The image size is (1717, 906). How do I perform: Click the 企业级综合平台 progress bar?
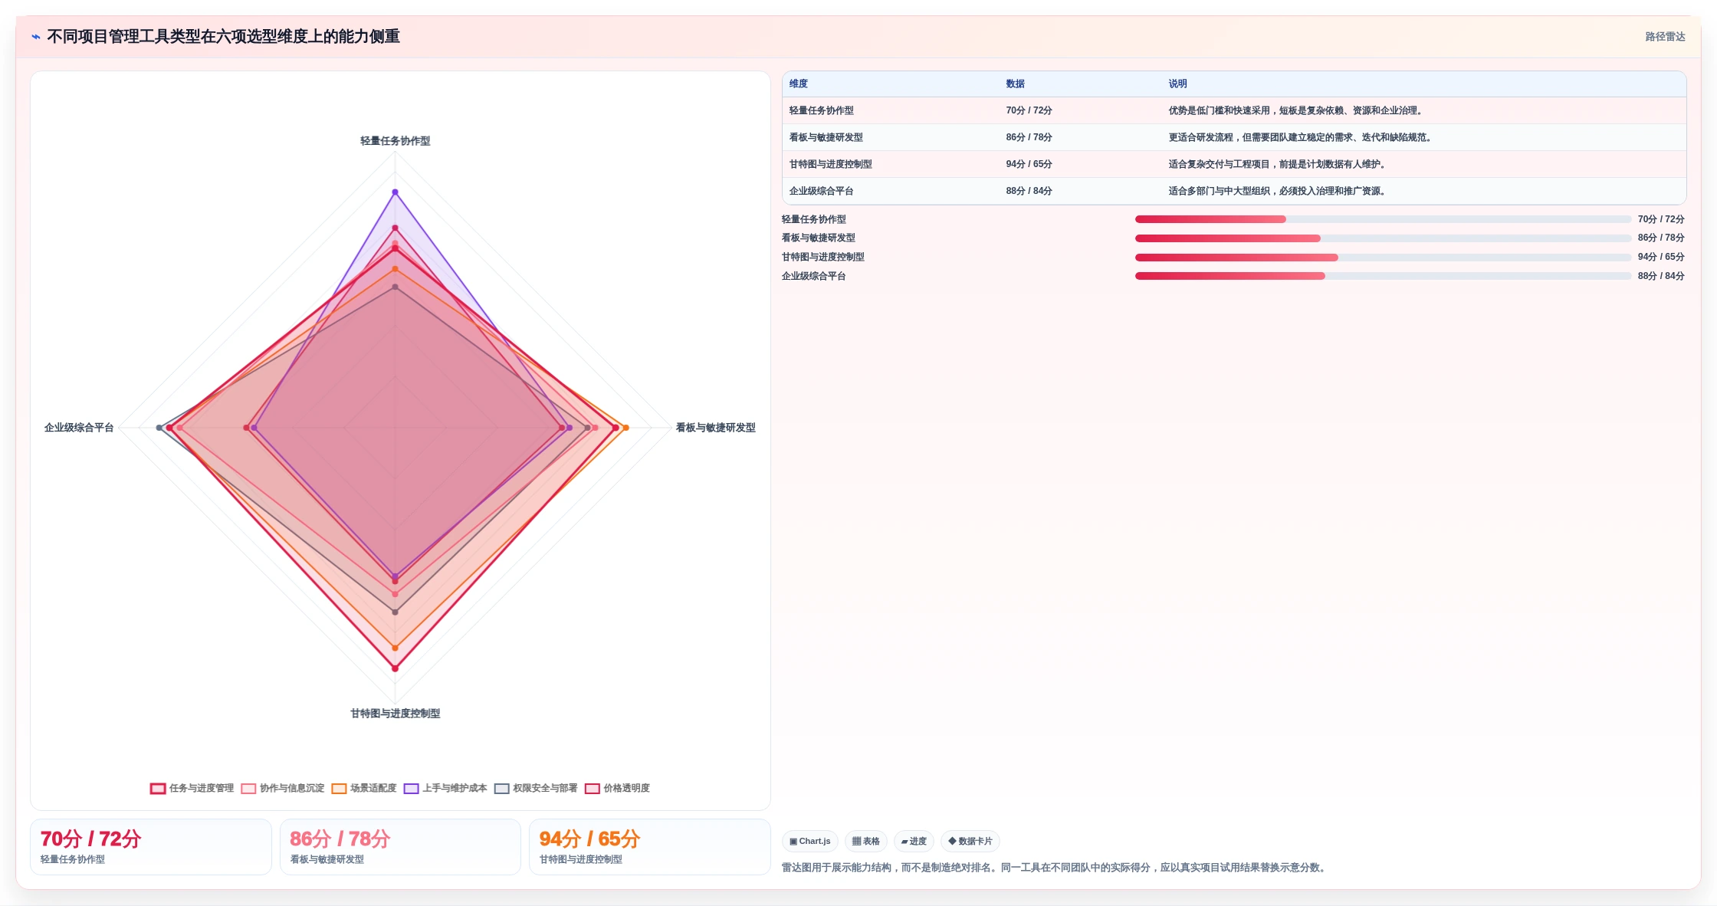coord(1383,276)
